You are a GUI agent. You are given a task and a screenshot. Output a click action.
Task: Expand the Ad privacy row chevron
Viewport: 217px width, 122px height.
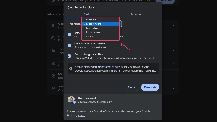coord(173,63)
